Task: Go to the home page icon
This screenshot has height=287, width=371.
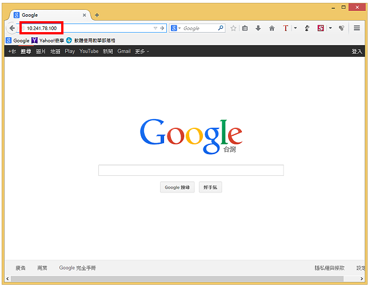Action: click(272, 29)
